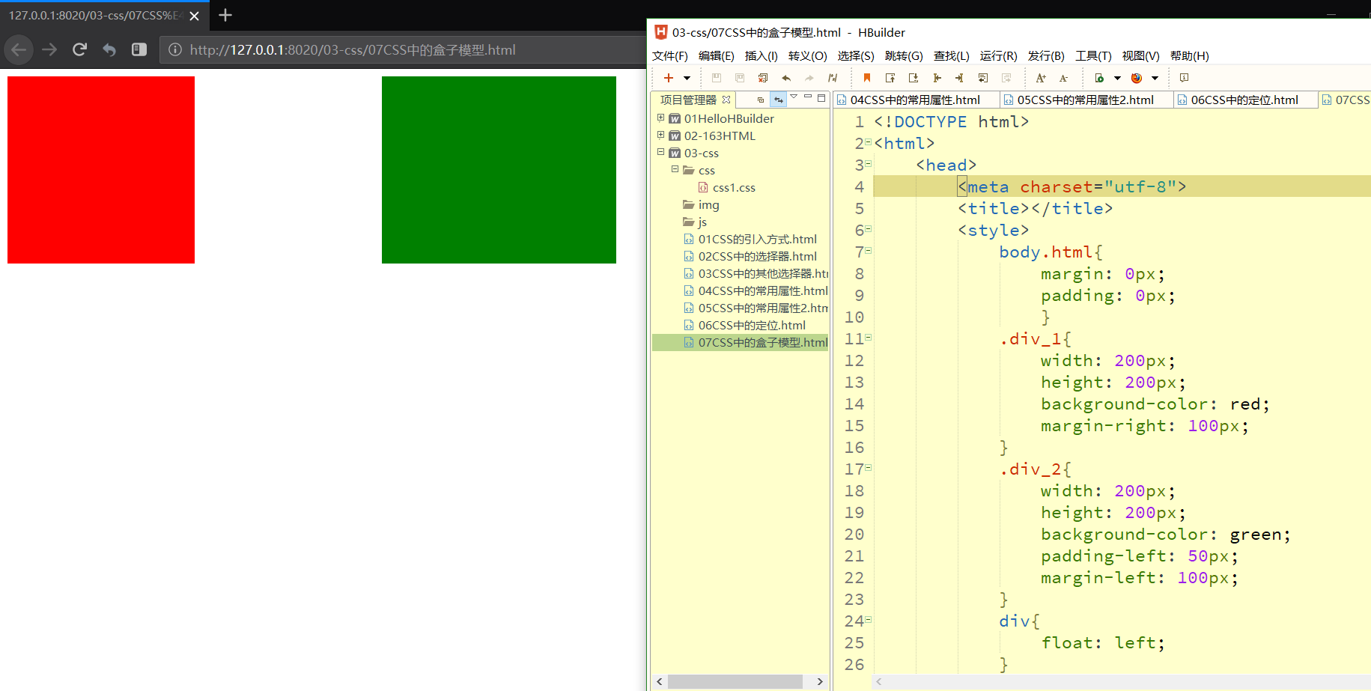Viewport: 1371px width, 691px height.
Task: Click the green Run play icon
Action: (1099, 78)
